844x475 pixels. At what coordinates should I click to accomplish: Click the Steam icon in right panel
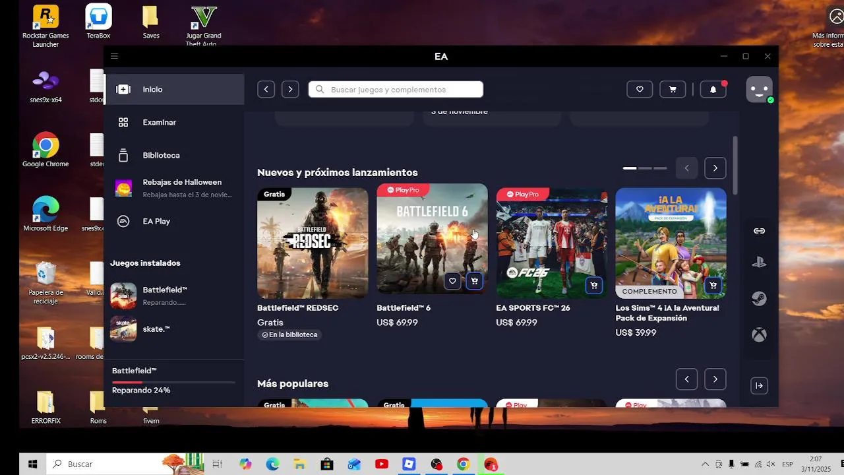pyautogui.click(x=760, y=299)
